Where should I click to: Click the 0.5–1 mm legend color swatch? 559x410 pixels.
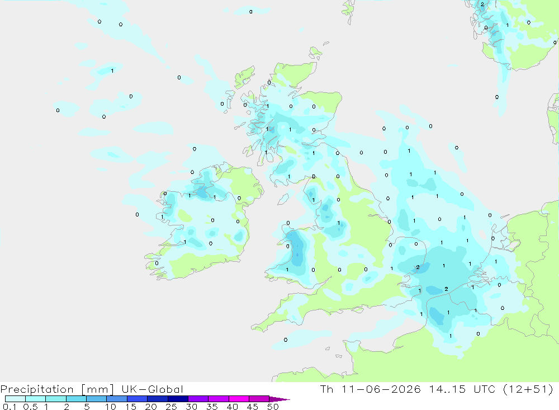(x=36, y=399)
